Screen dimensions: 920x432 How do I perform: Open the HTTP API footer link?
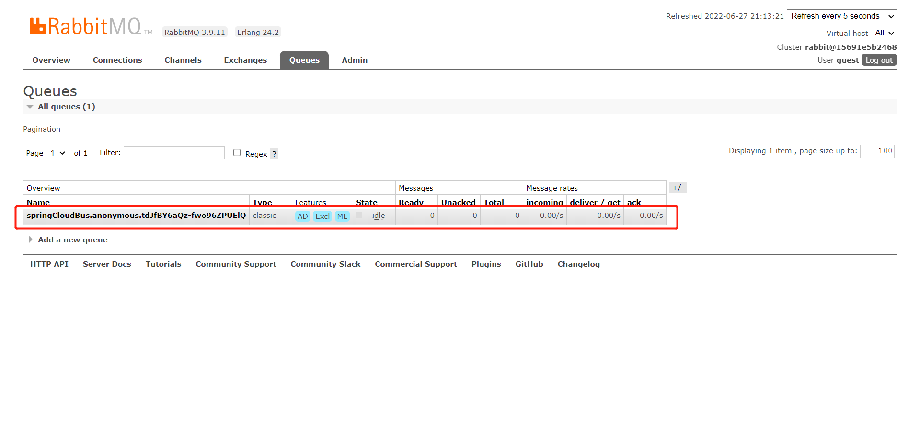[49, 264]
